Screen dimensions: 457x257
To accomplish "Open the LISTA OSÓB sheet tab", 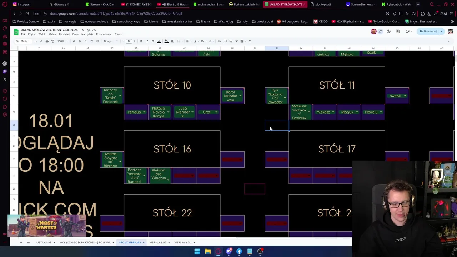I will click(x=44, y=243).
